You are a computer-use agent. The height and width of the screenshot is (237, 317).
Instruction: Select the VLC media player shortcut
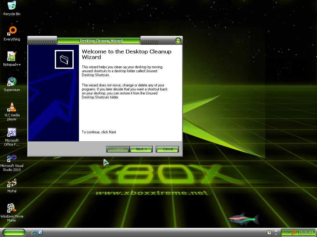[x=12, y=111]
